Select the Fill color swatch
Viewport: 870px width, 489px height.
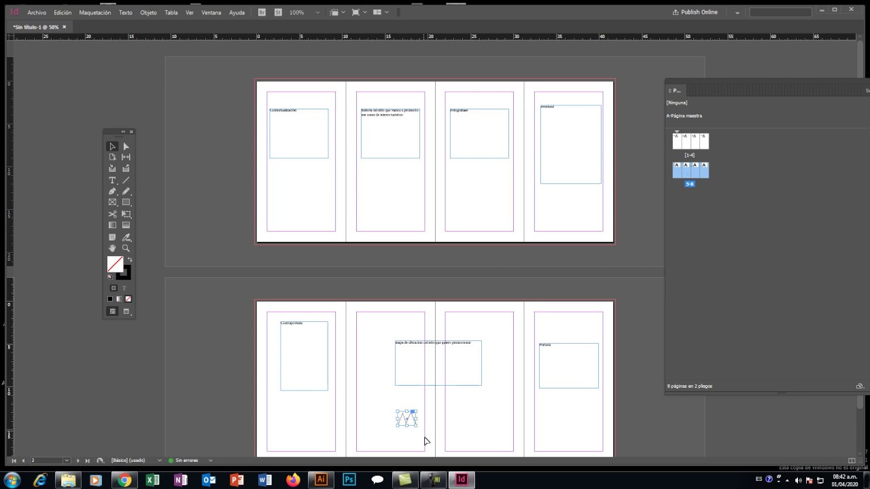pos(115,264)
